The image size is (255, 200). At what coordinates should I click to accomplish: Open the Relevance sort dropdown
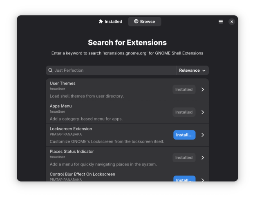192,70
